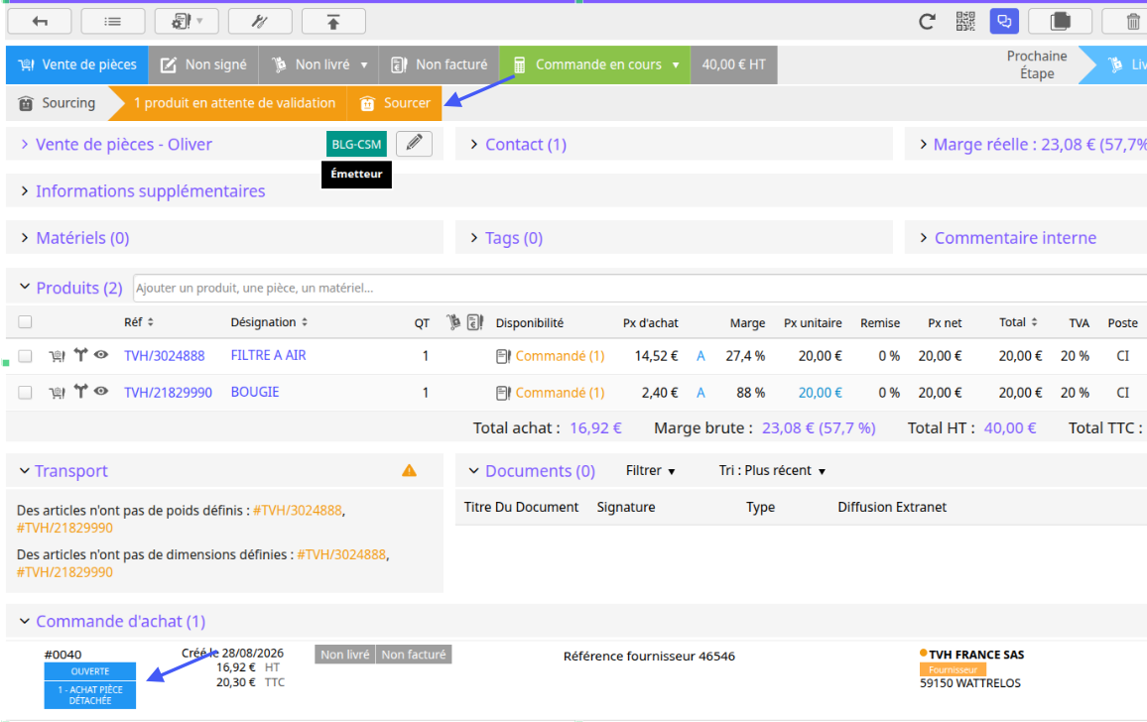Toggle the eye icon on BOUGIE row

[x=101, y=392]
